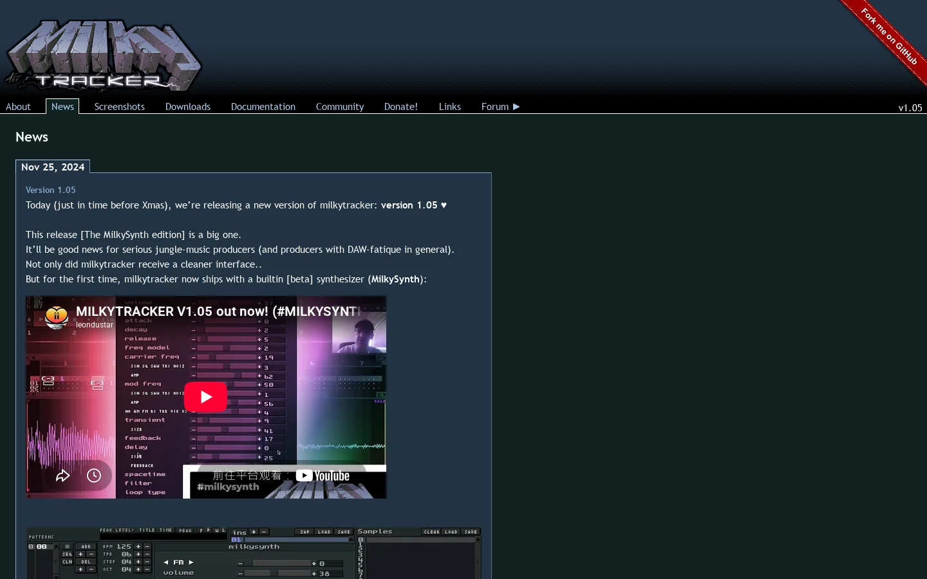The image size is (927, 579).
Task: Open the video on YouTube via logo
Action: (x=323, y=476)
